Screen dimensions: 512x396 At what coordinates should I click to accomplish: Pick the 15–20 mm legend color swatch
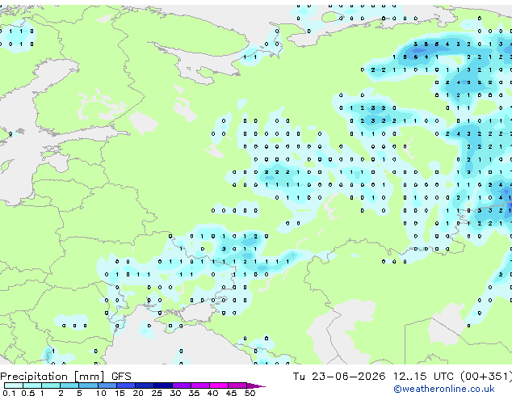[126, 385]
